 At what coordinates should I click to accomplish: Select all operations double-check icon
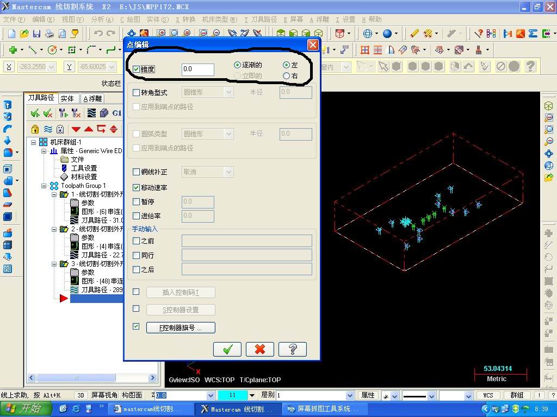point(35,113)
